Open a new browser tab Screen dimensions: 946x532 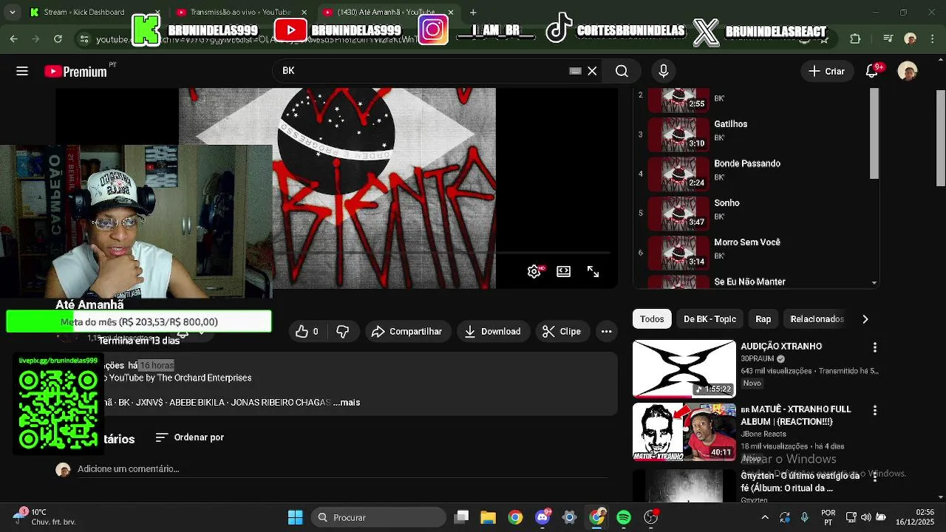pyautogui.click(x=473, y=13)
